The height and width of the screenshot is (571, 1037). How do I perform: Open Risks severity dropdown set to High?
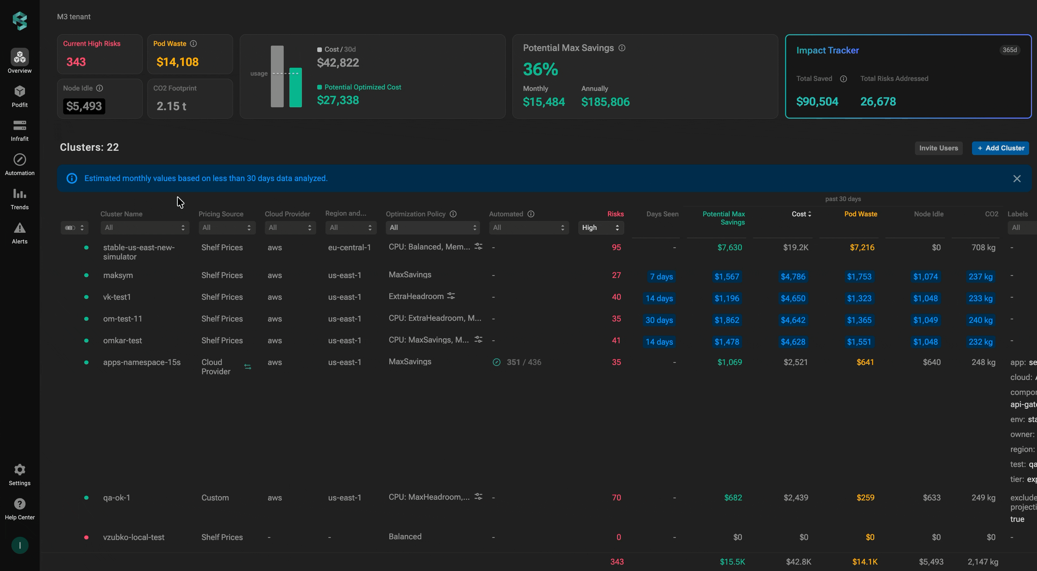[601, 228]
